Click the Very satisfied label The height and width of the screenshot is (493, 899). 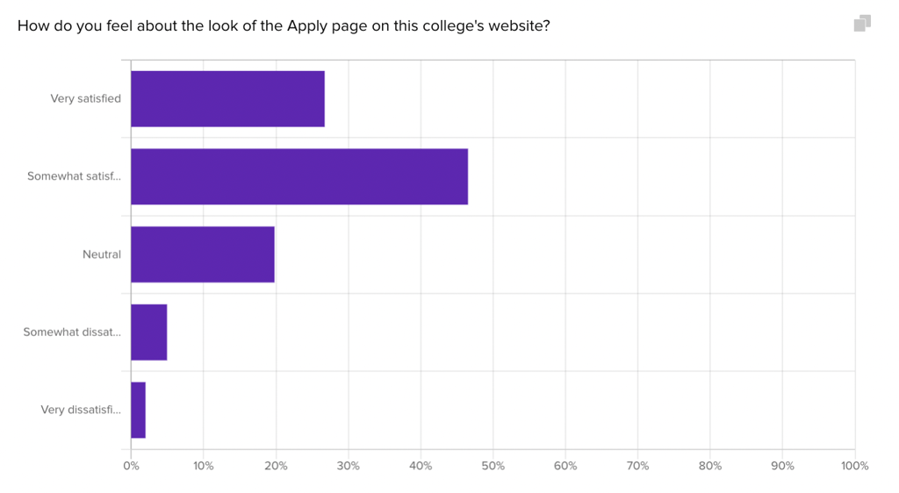pos(85,98)
